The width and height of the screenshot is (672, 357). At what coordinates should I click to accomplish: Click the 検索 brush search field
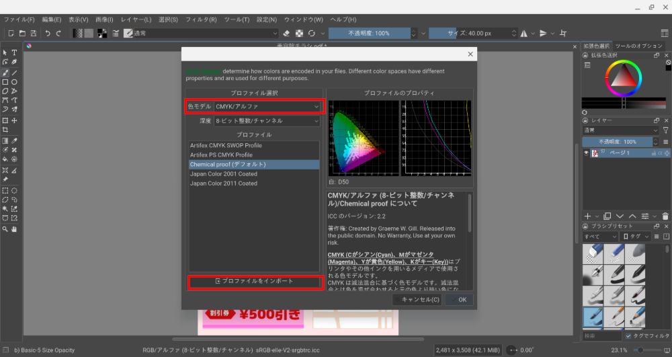[x=602, y=335]
